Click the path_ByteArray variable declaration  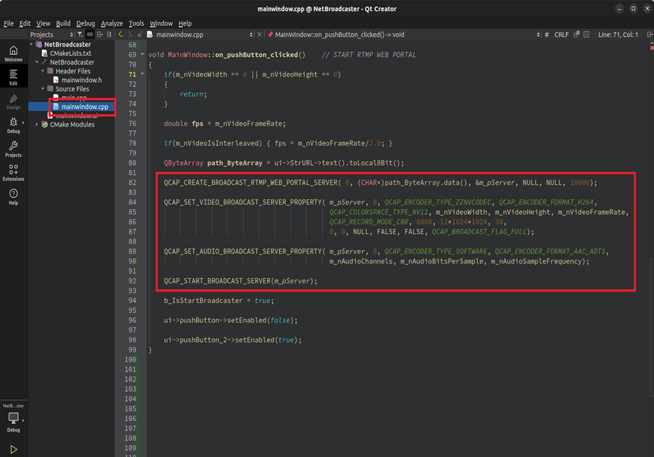coord(235,163)
